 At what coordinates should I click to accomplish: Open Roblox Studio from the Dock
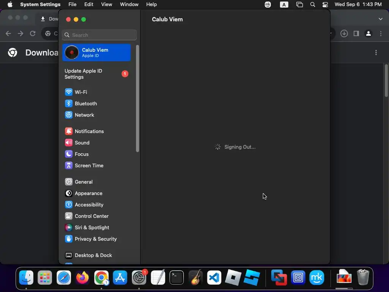tap(252, 277)
